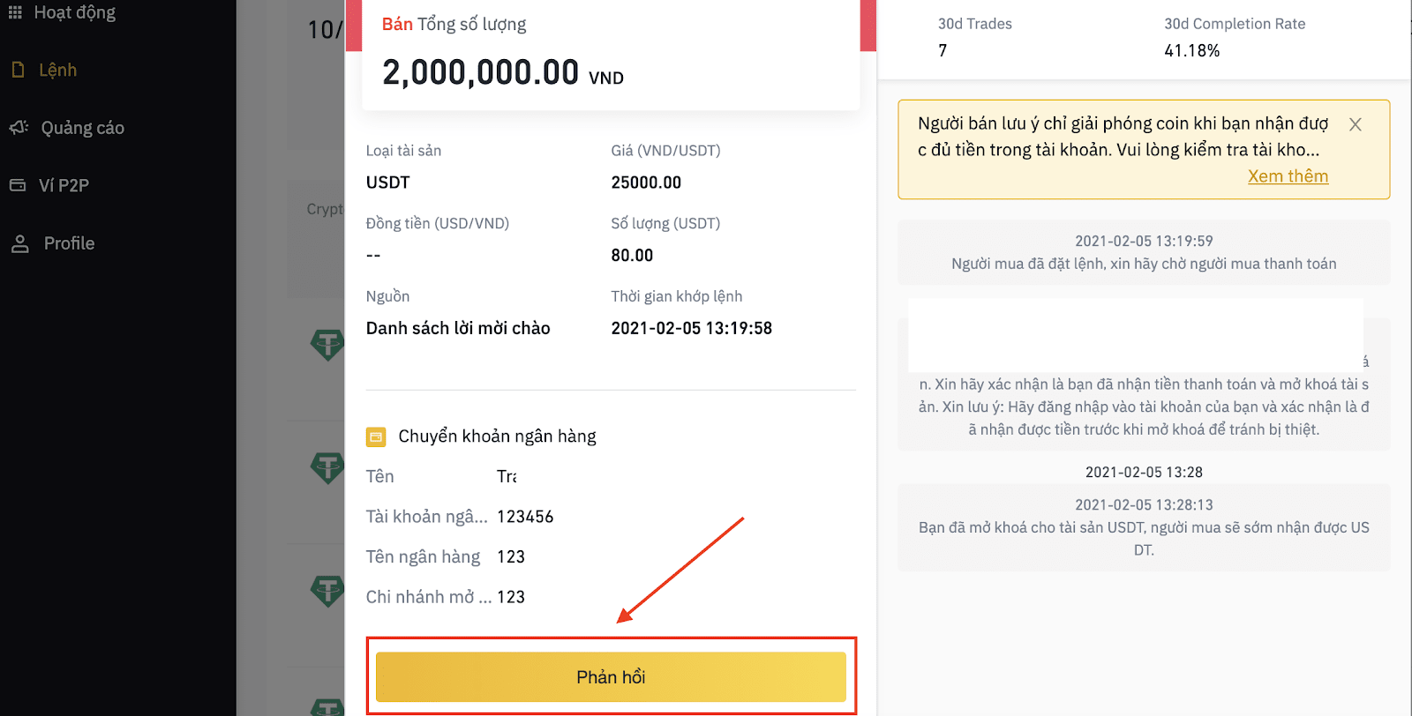Click the Profile person icon
This screenshot has height=716, width=1412.
click(19, 243)
